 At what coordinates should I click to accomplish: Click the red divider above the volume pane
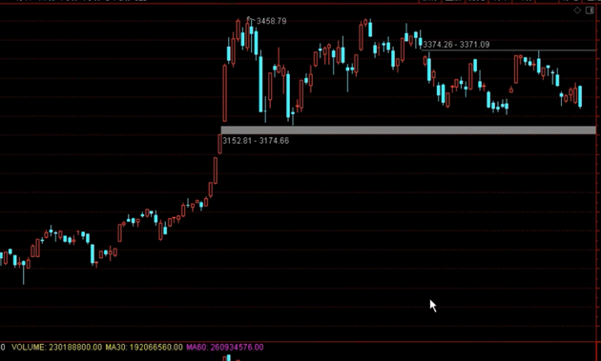299,341
